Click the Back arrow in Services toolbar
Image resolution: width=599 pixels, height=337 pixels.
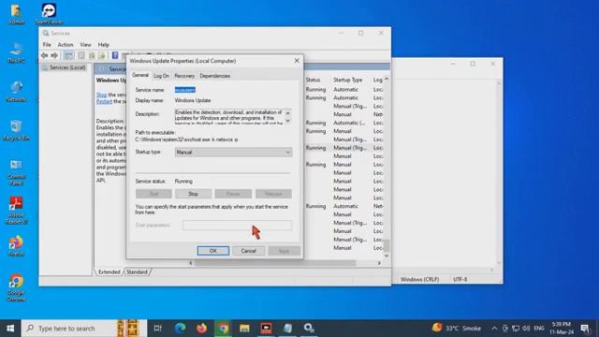(x=45, y=55)
